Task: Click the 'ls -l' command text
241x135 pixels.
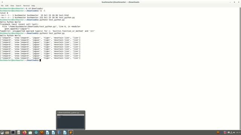Action: coord(43,11)
